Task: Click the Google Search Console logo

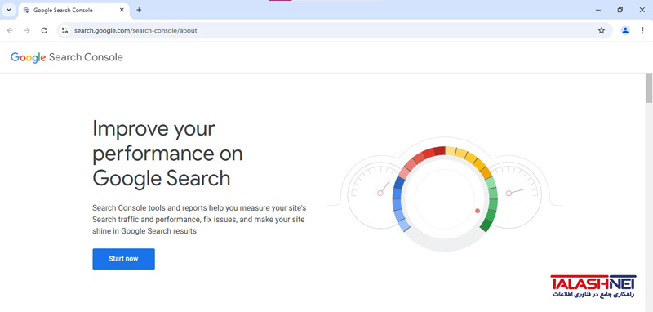Action: [x=67, y=57]
